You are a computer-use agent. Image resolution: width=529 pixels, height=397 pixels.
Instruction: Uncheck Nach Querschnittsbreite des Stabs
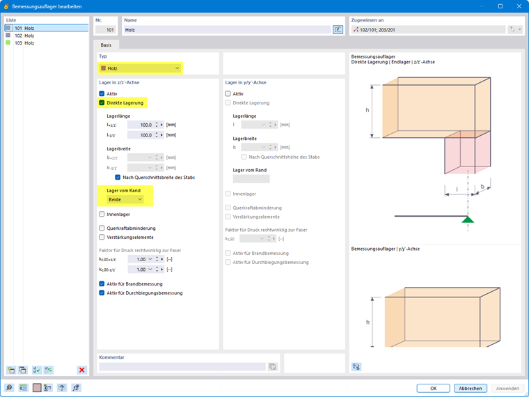(x=118, y=177)
